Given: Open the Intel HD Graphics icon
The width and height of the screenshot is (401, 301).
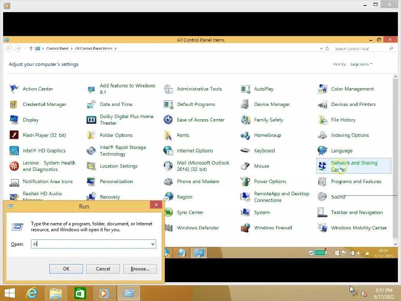Looking at the screenshot, I should point(14,150).
